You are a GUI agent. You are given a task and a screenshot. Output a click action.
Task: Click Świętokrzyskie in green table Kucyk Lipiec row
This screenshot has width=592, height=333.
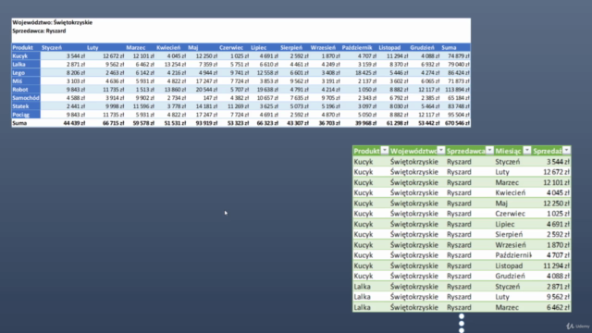(x=414, y=224)
